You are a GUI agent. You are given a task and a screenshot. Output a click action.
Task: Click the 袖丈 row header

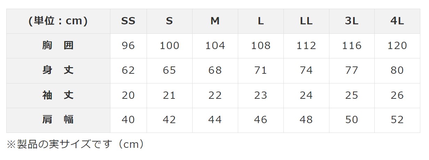tap(58, 95)
